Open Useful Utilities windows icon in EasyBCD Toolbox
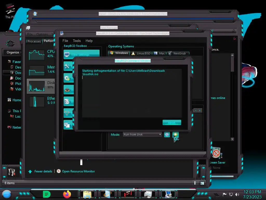The height and width of the screenshot is (200, 266). pos(67,125)
